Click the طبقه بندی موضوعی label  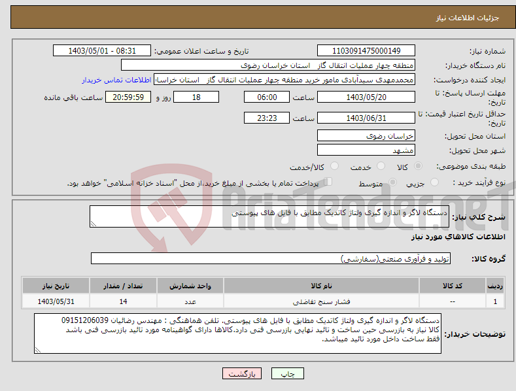point(471,167)
